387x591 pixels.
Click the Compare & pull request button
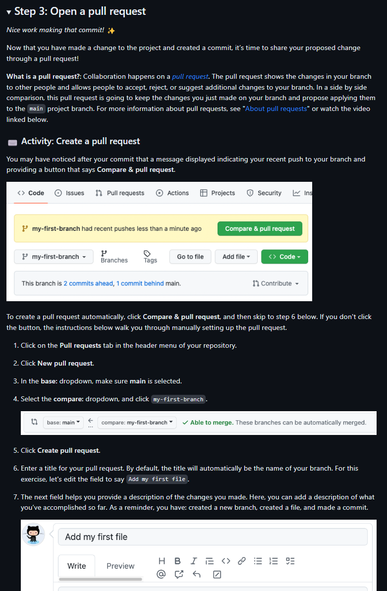coord(260,228)
